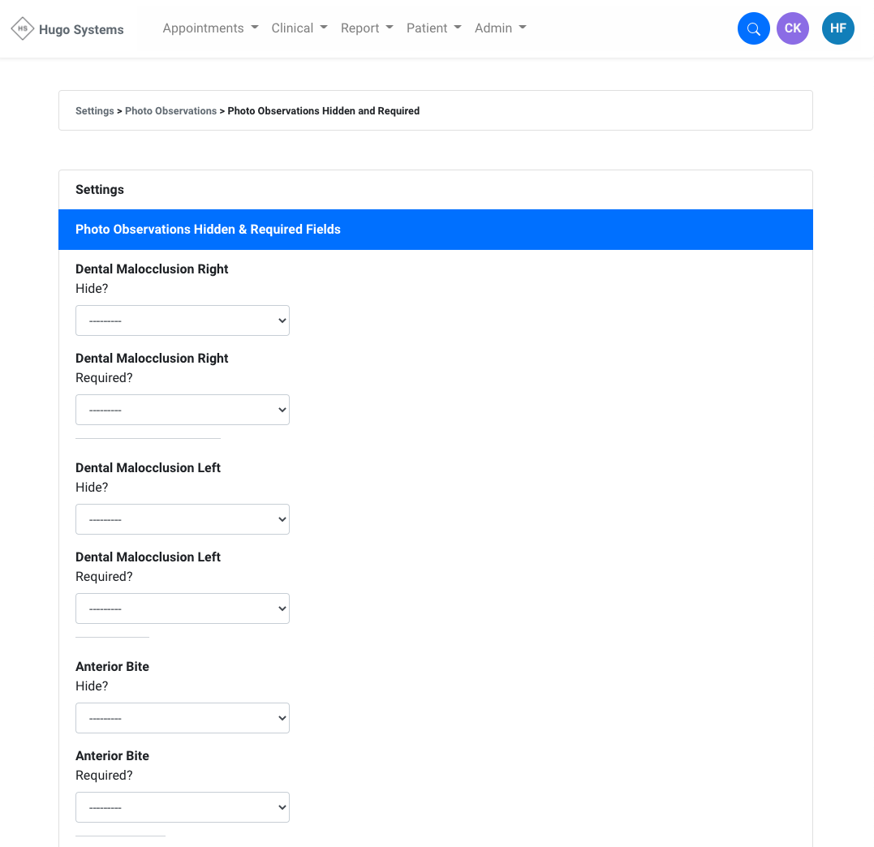
Task: Open the Admin menu
Action: point(500,28)
